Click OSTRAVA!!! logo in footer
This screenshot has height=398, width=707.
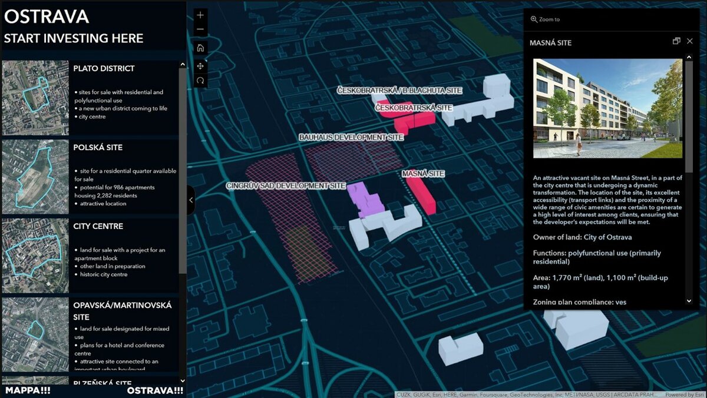[x=156, y=391]
